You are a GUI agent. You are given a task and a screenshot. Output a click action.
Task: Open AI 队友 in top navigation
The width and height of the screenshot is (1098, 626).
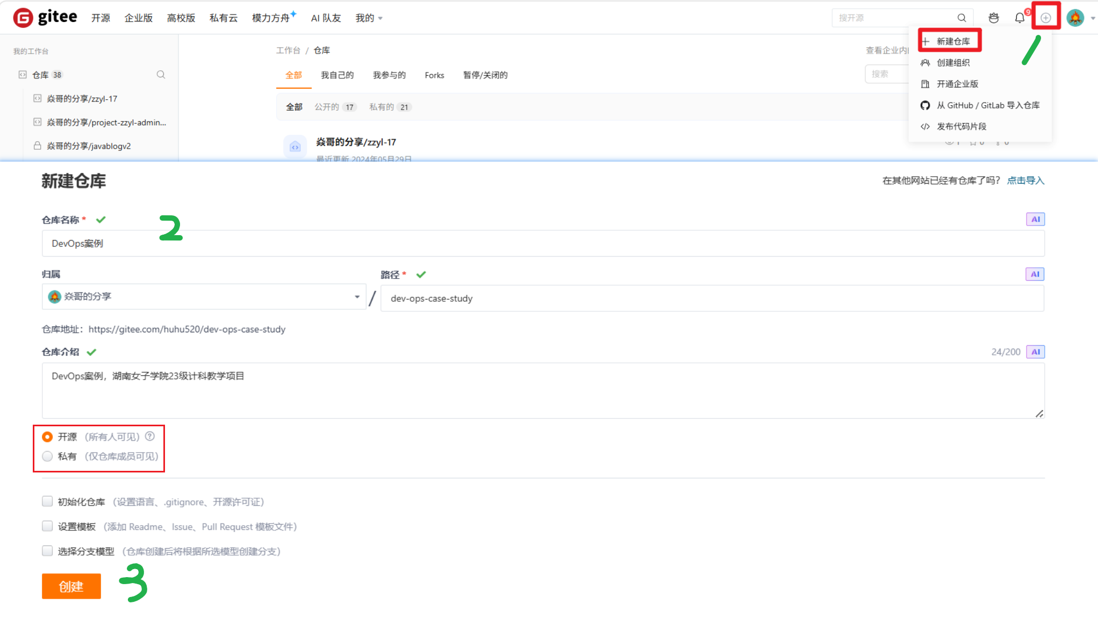(326, 18)
